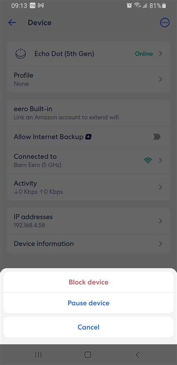The image size is (177, 365).
Task: Tap the Cancel button
Action: (x=88, y=327)
